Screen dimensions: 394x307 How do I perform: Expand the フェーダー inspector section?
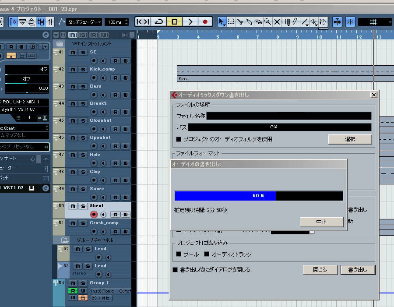point(24,168)
